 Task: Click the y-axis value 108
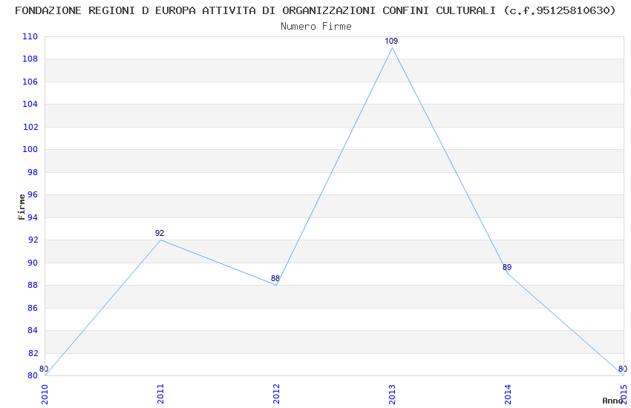pyautogui.click(x=30, y=59)
